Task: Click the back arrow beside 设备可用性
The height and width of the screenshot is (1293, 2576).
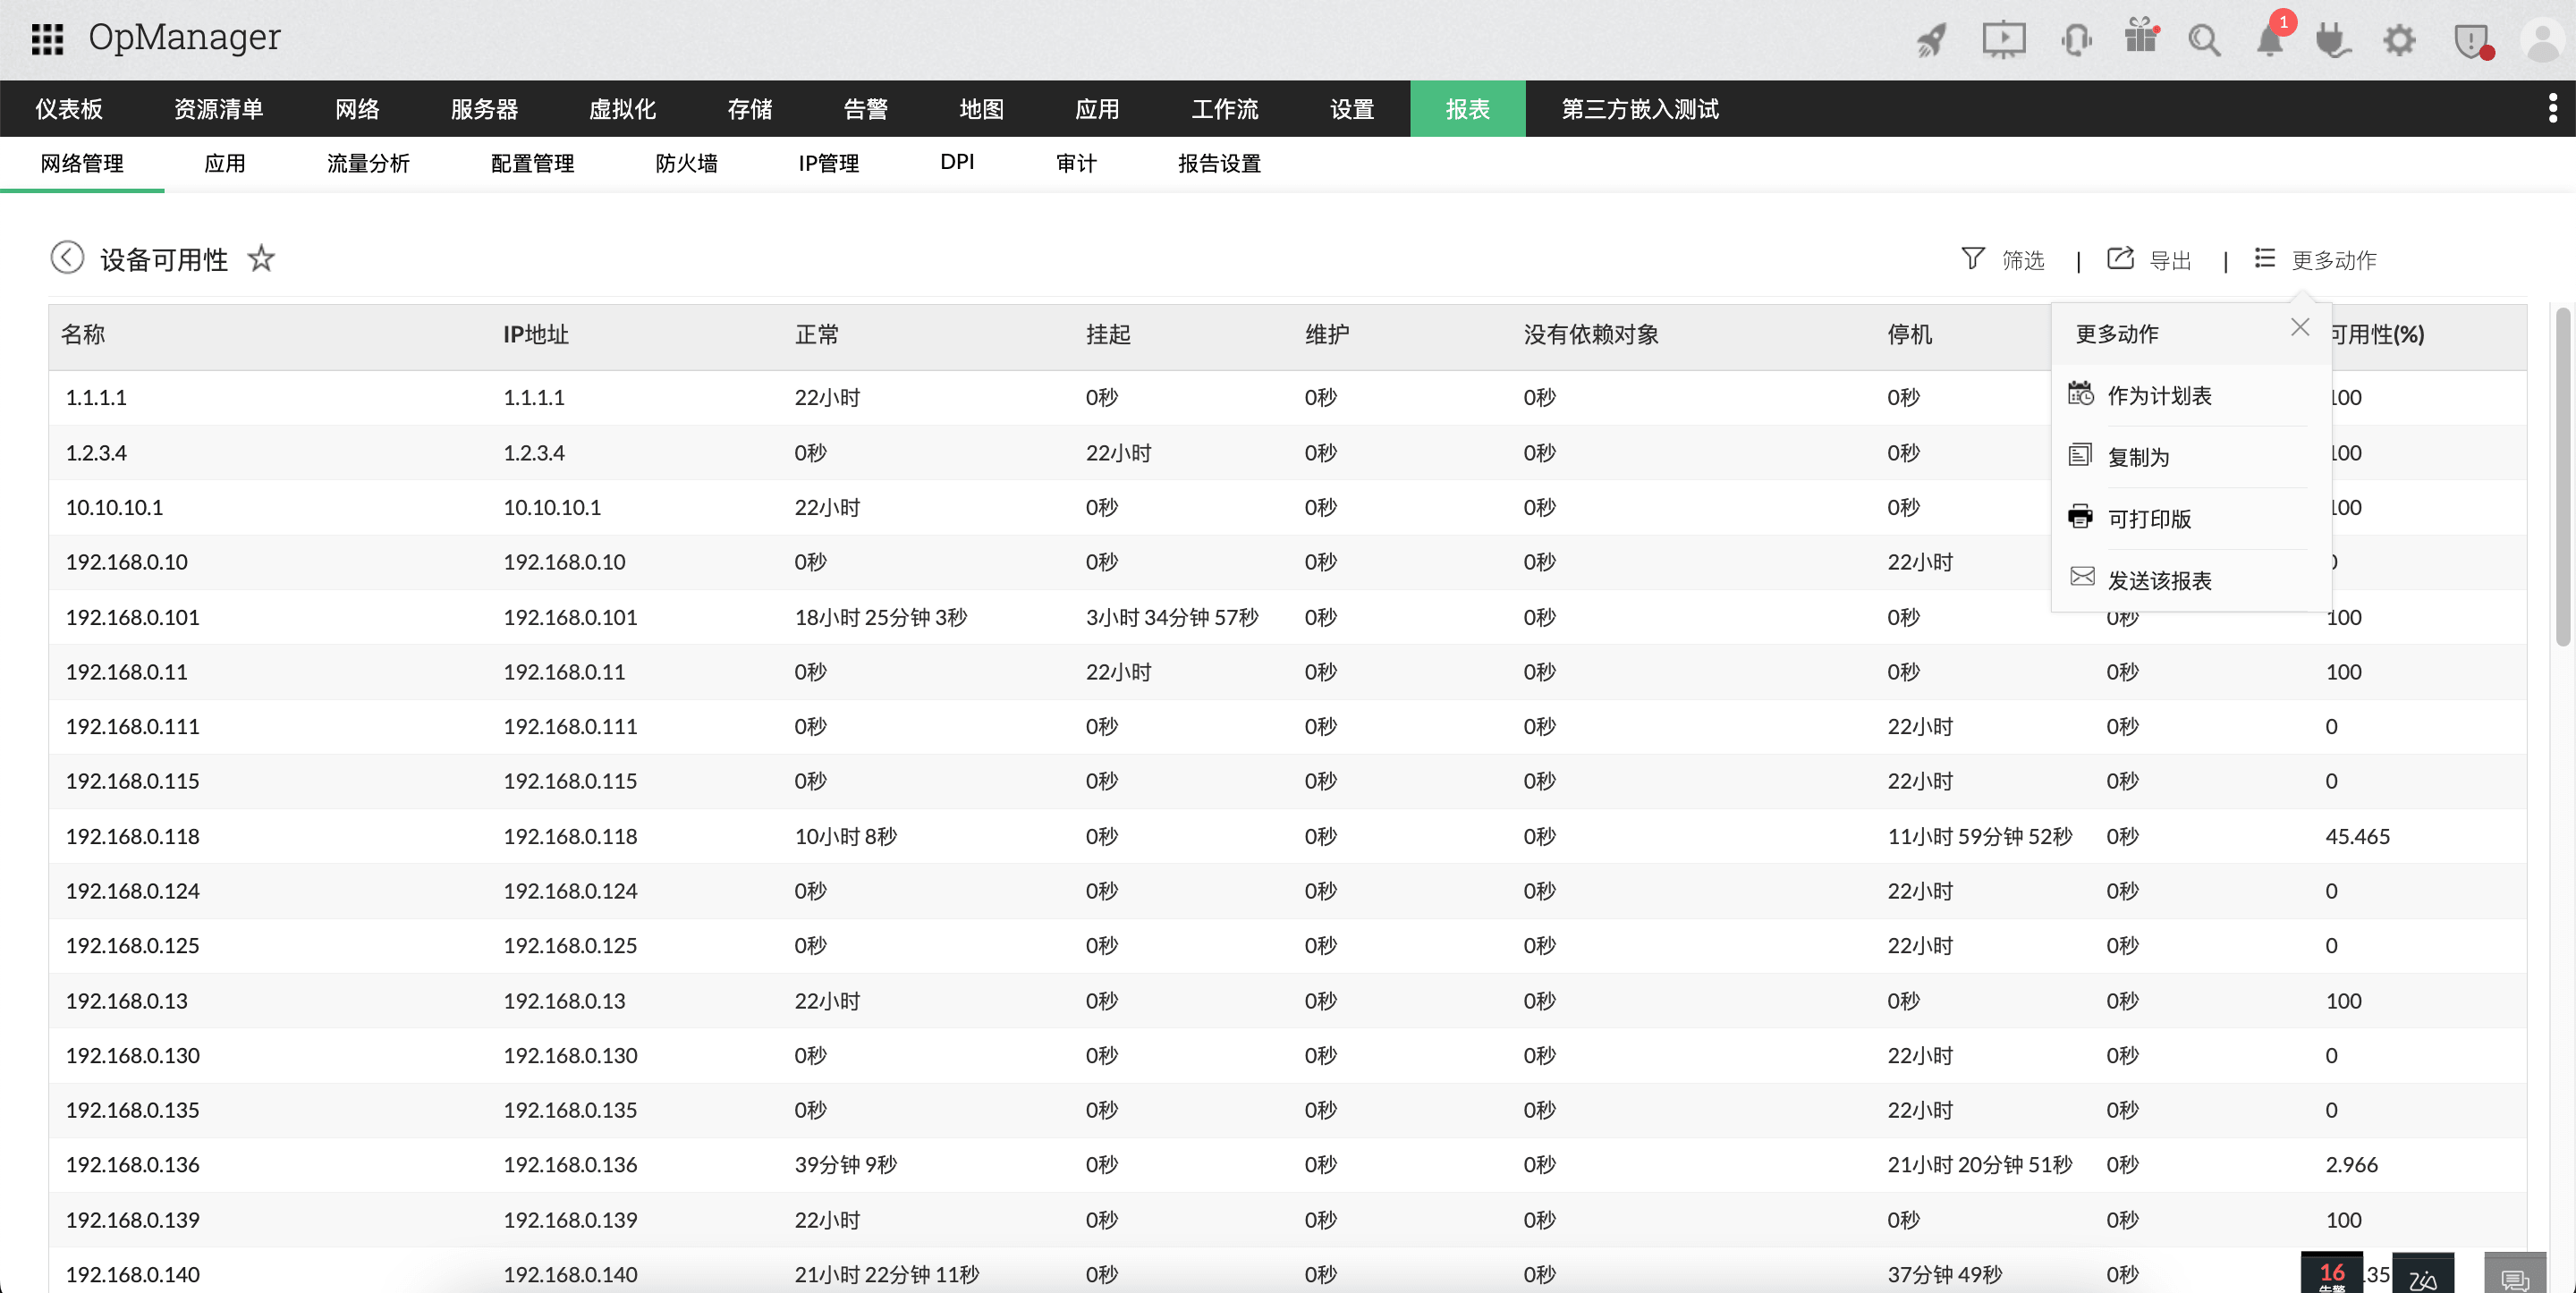Action: [67, 257]
